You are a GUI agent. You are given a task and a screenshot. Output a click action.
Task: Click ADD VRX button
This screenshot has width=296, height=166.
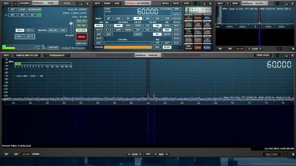[x=81, y=21]
